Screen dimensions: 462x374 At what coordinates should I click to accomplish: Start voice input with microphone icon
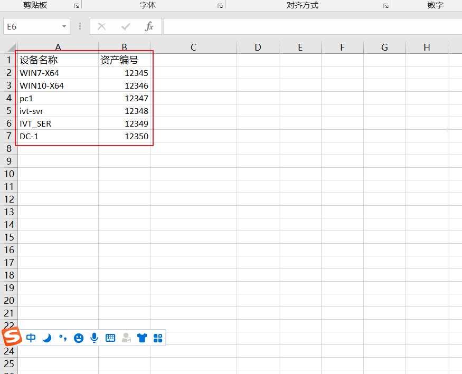[95, 338]
